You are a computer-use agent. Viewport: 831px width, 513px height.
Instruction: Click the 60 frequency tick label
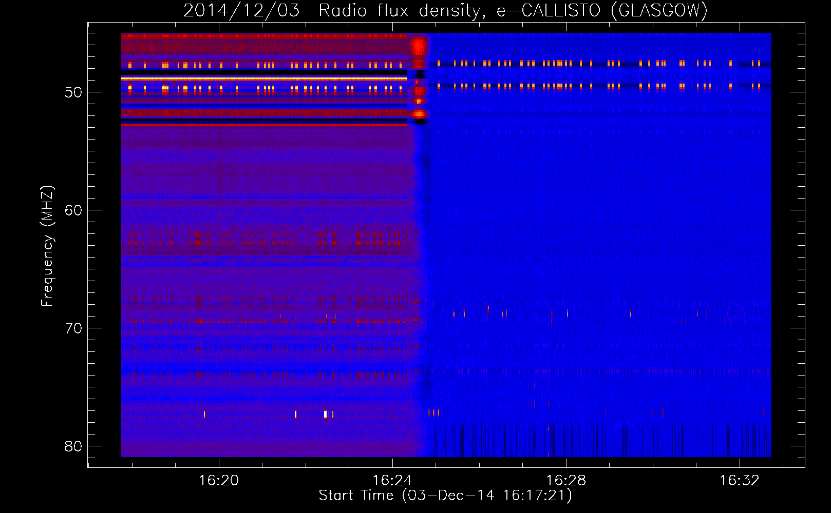coord(73,210)
